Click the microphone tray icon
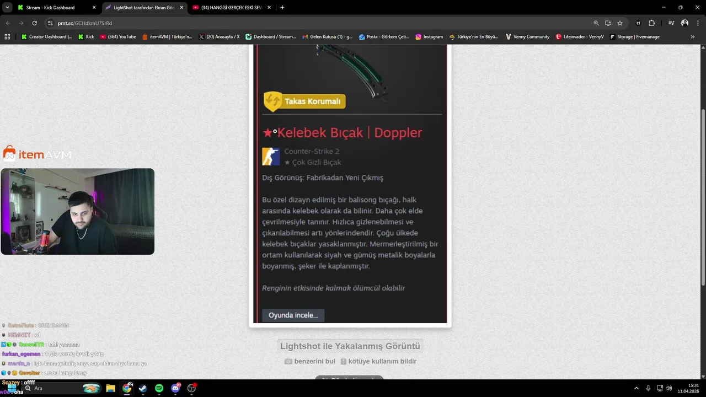Image resolution: width=706 pixels, height=397 pixels. [x=648, y=388]
